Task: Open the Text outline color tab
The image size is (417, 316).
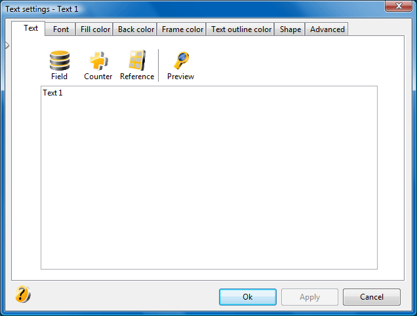Action: (241, 29)
